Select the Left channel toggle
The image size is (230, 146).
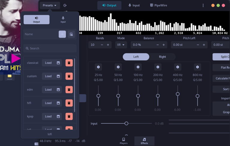click(136, 57)
